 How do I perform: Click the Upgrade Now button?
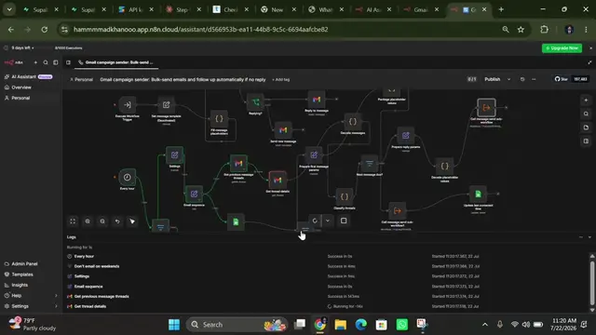coord(562,47)
